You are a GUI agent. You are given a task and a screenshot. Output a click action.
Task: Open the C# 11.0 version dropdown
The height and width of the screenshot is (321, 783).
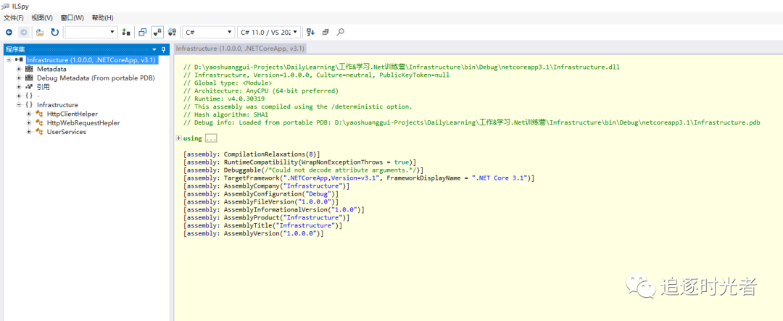pyautogui.click(x=269, y=33)
